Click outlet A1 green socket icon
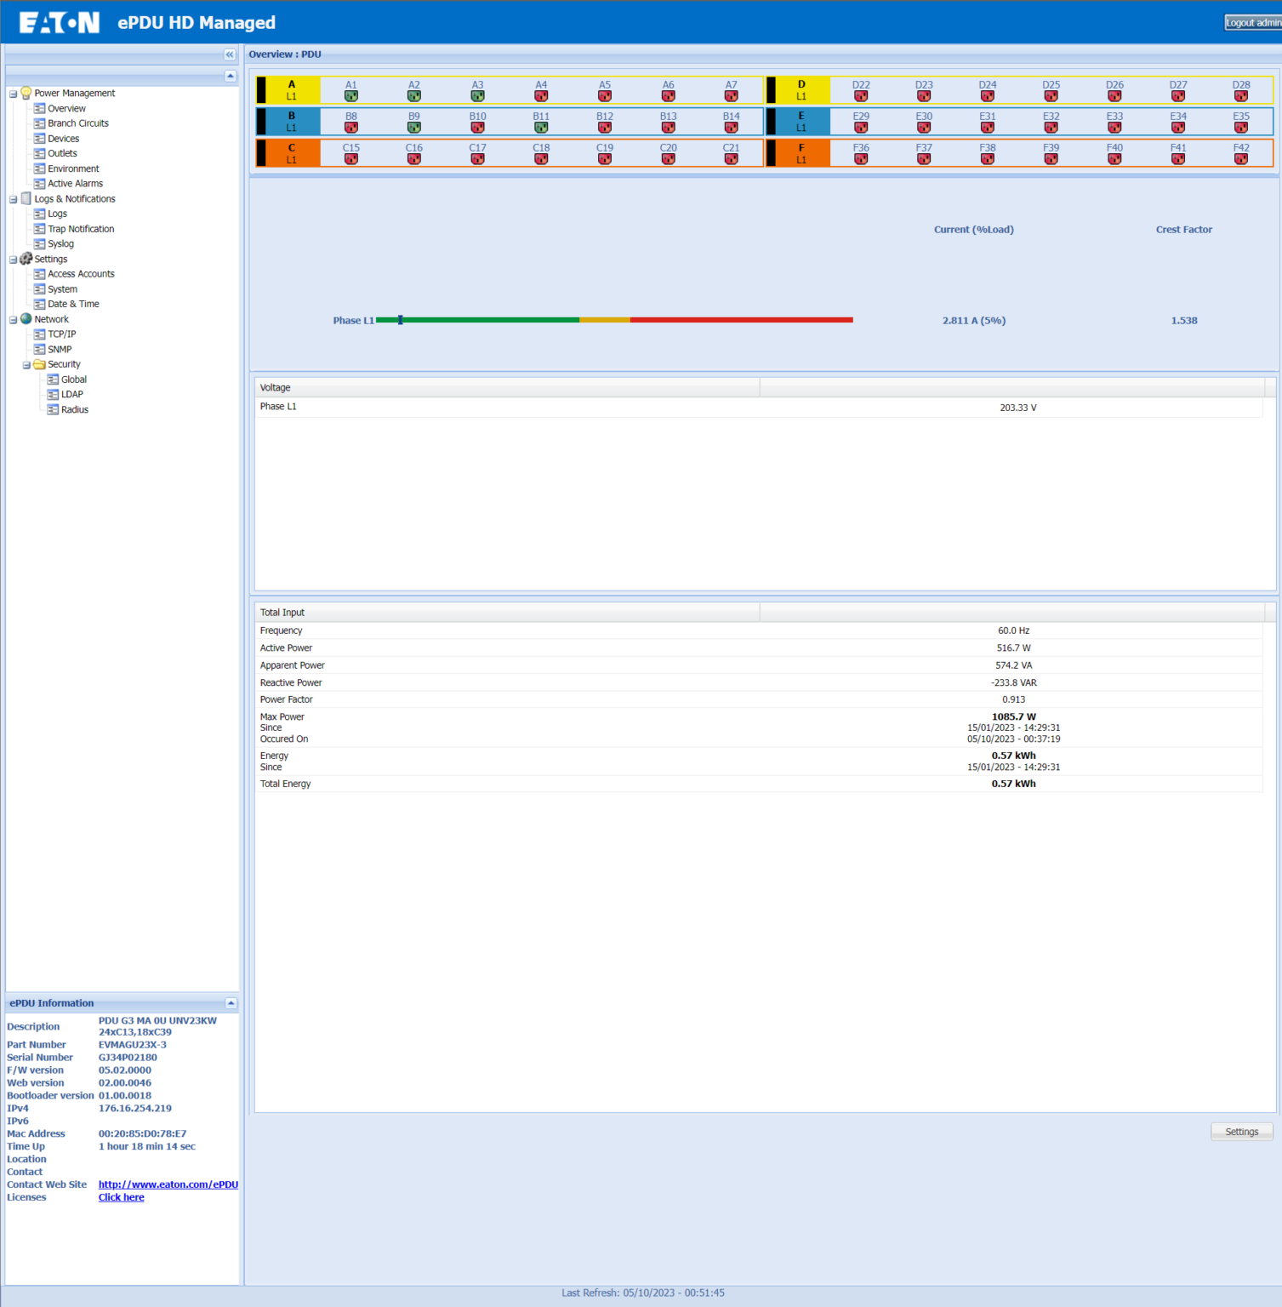The height and width of the screenshot is (1307, 1282). 350,96
